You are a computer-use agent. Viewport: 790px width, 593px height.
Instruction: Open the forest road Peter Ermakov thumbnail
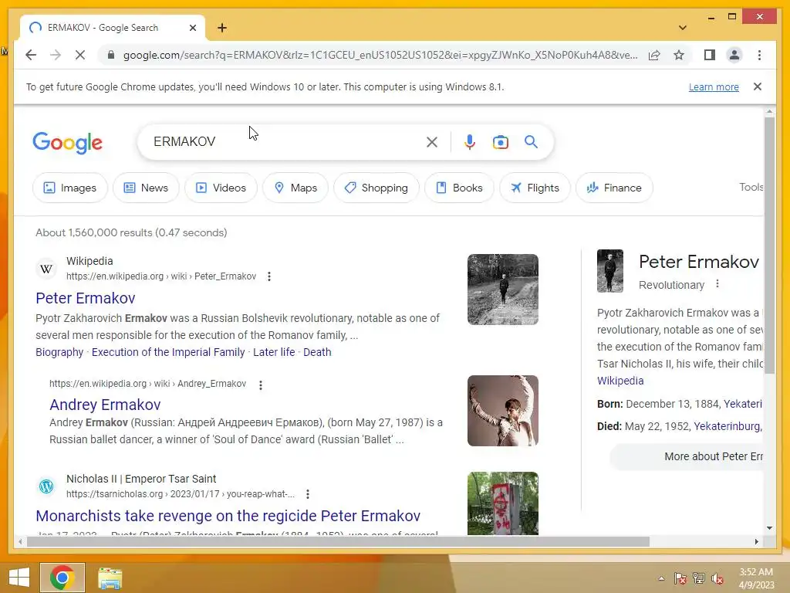pyautogui.click(x=502, y=290)
